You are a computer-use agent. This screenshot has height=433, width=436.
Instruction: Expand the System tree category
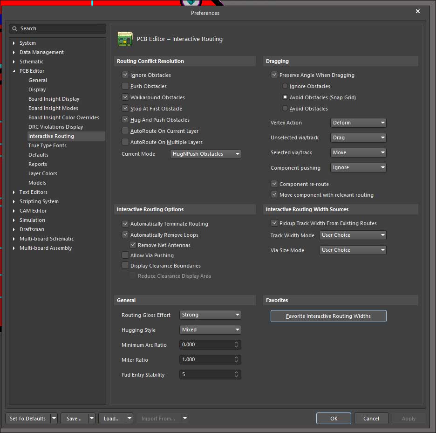(x=14, y=43)
